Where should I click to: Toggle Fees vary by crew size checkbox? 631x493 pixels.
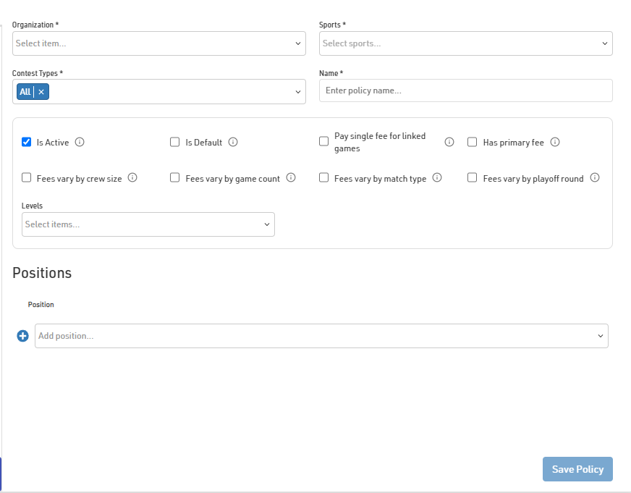click(x=27, y=177)
